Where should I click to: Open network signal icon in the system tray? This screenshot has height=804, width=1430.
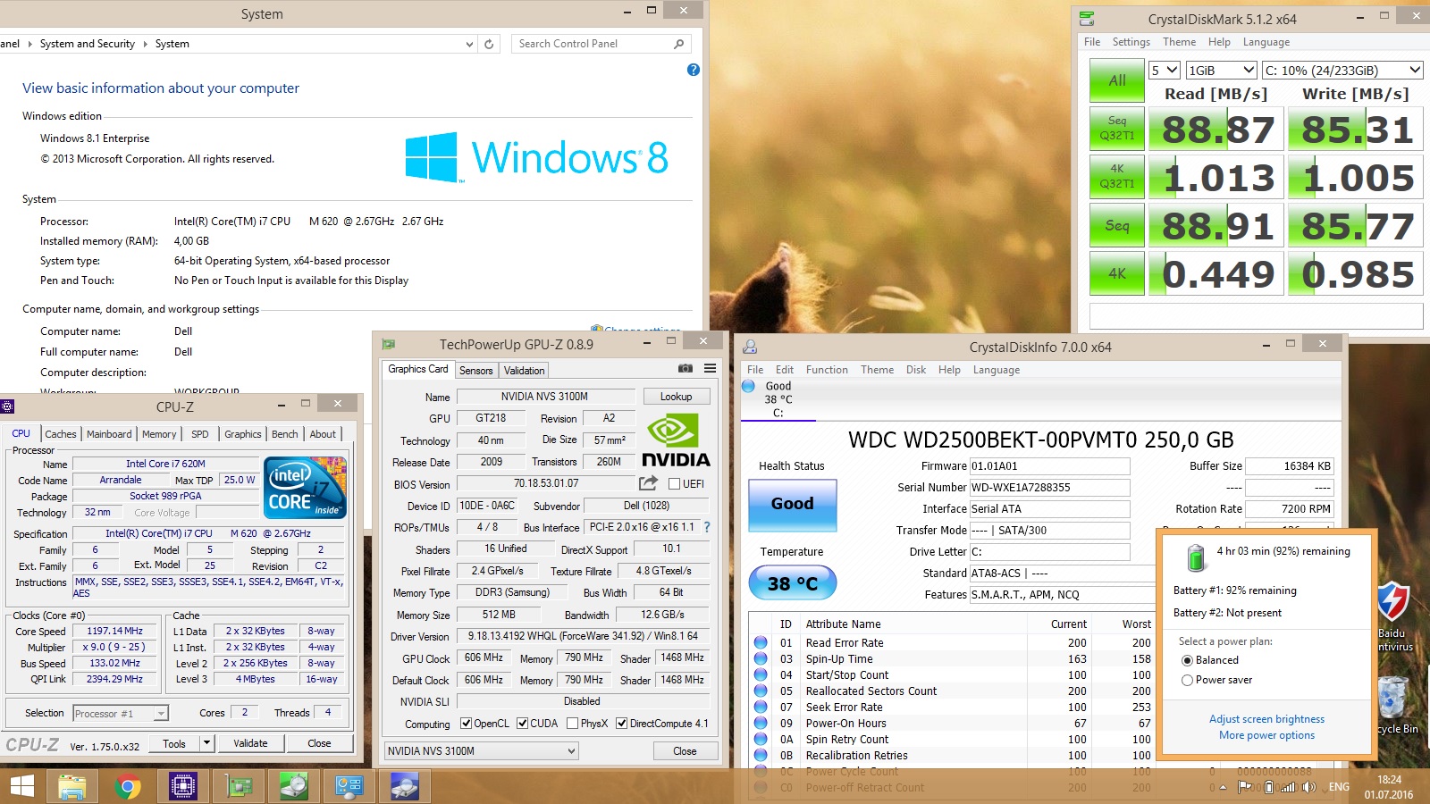1288,787
